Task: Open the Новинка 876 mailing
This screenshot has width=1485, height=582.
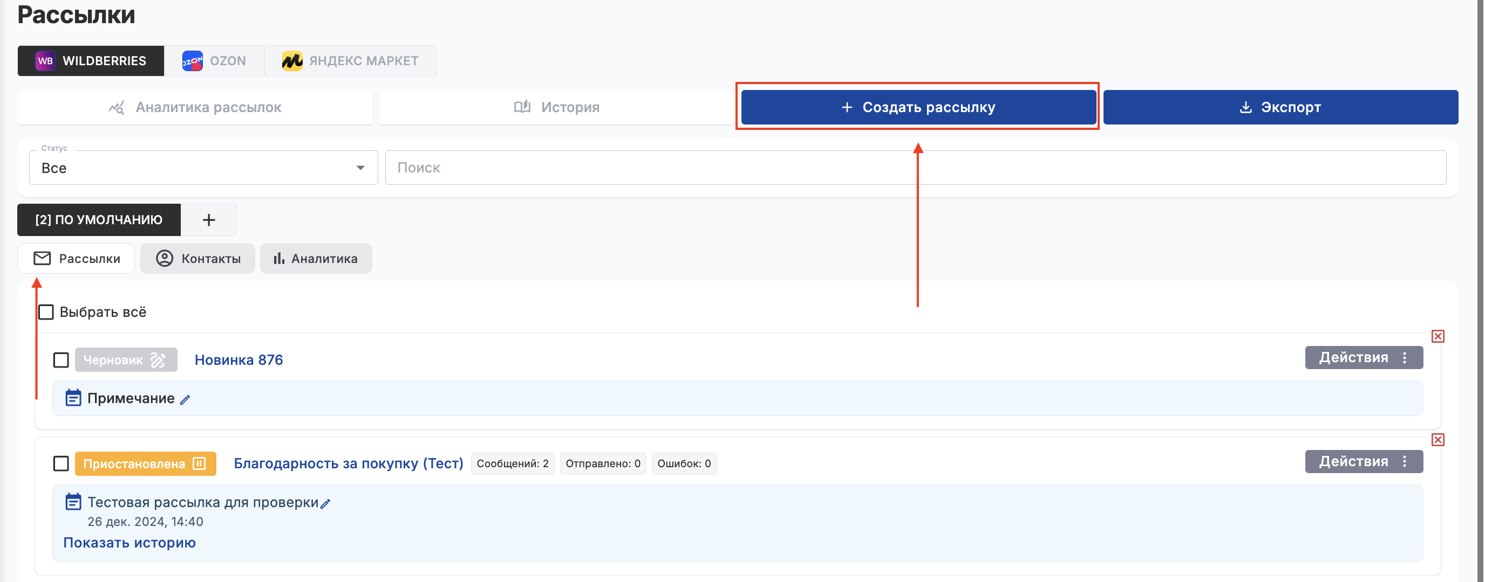Action: click(239, 360)
